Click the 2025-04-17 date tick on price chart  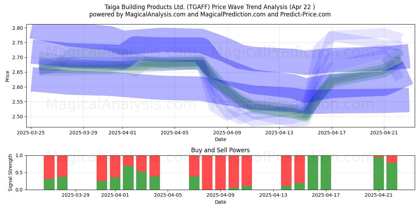point(331,133)
